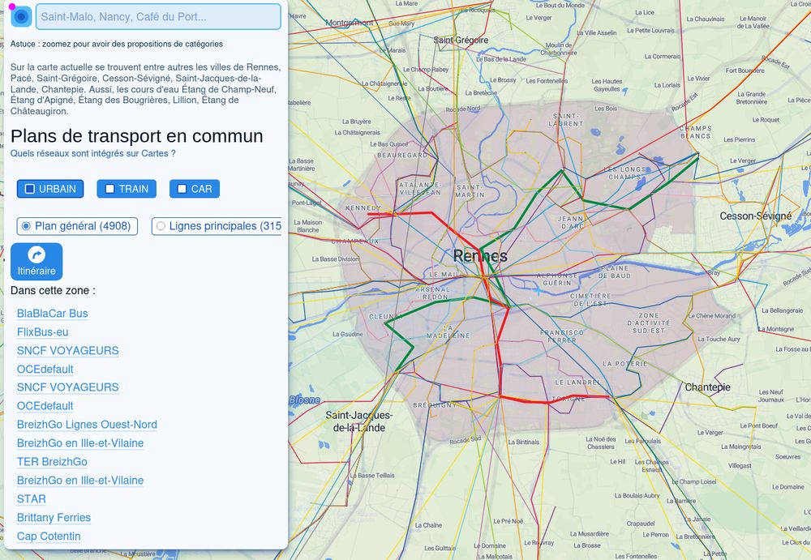Click the Rennes city label on map
The width and height of the screenshot is (811, 560).
(x=480, y=255)
